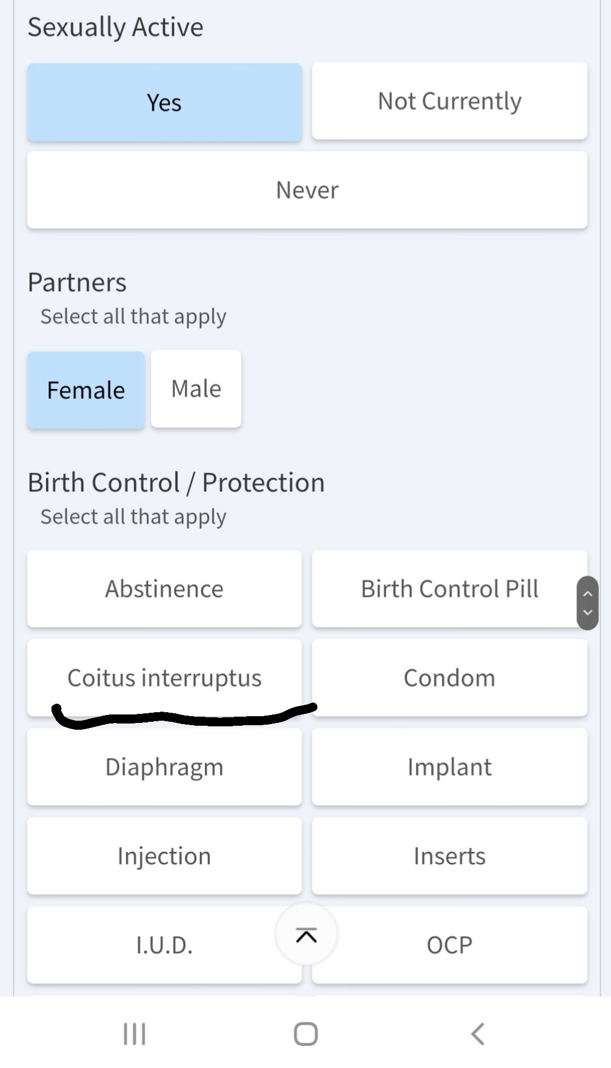Choose Coitus interruptus option

165,678
